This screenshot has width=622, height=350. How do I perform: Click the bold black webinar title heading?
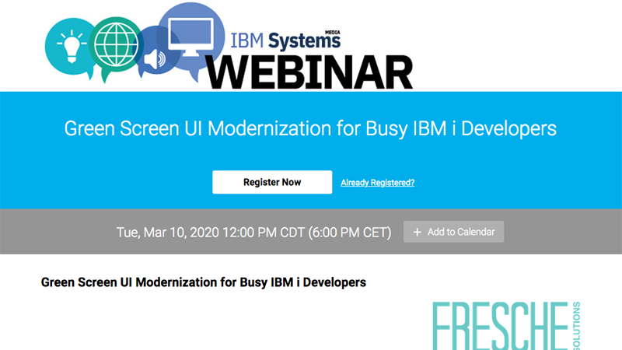tap(204, 282)
